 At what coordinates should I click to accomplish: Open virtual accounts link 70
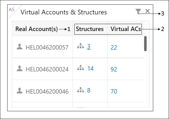click(x=114, y=91)
